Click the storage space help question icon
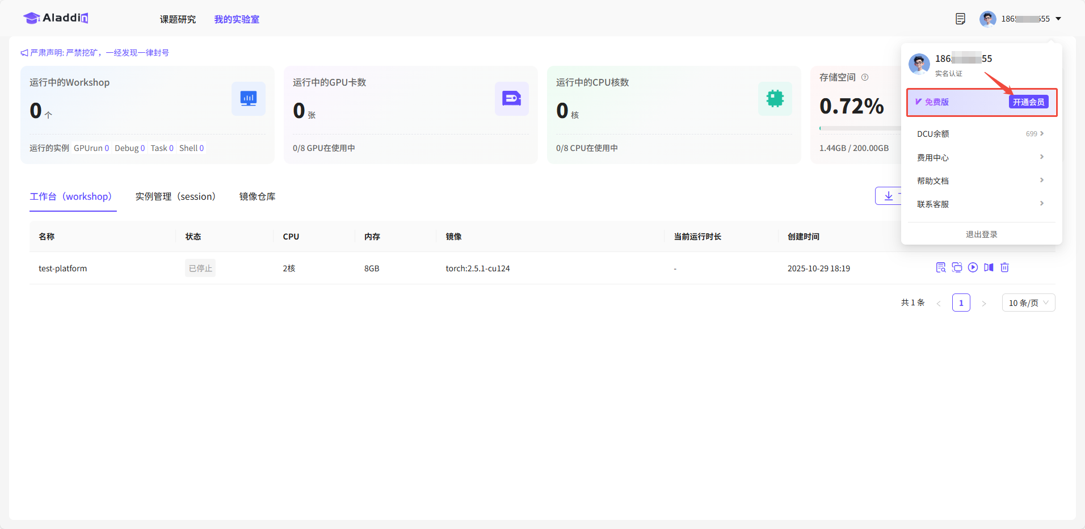The height and width of the screenshot is (529, 1085). [x=865, y=77]
